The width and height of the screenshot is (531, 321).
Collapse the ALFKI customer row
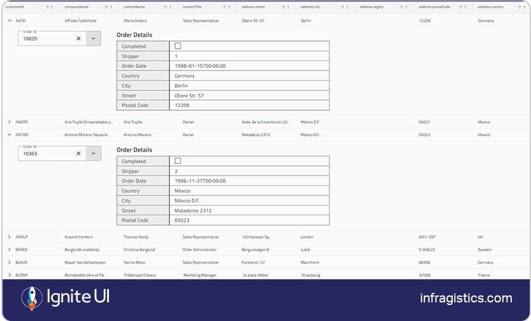point(9,21)
